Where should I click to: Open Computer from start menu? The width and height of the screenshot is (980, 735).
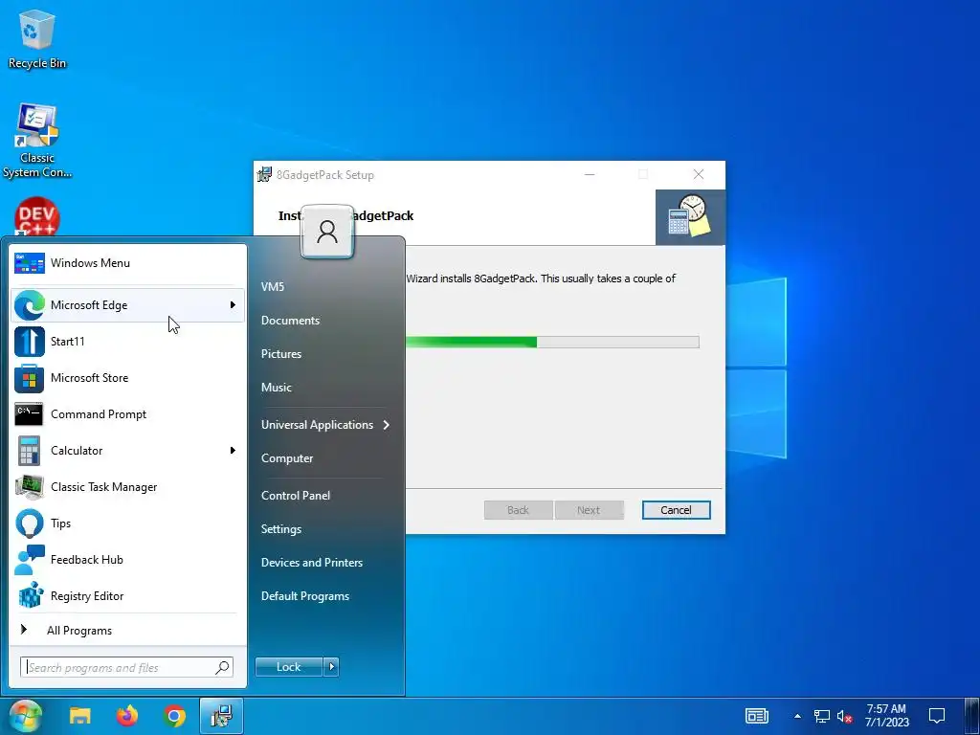(x=287, y=458)
